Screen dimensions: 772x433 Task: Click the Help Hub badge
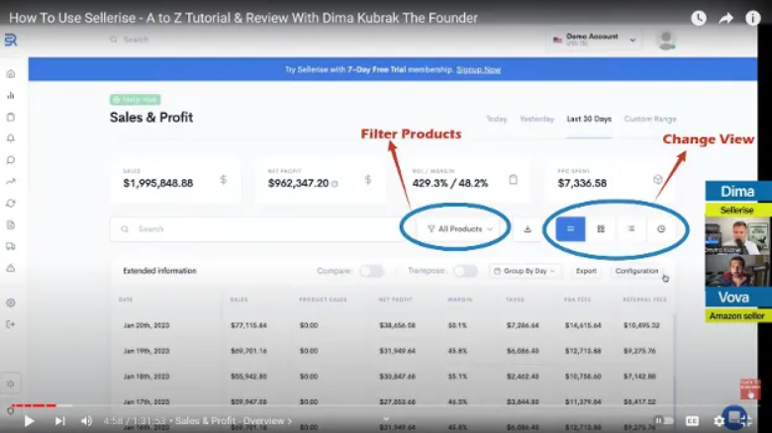(x=135, y=100)
